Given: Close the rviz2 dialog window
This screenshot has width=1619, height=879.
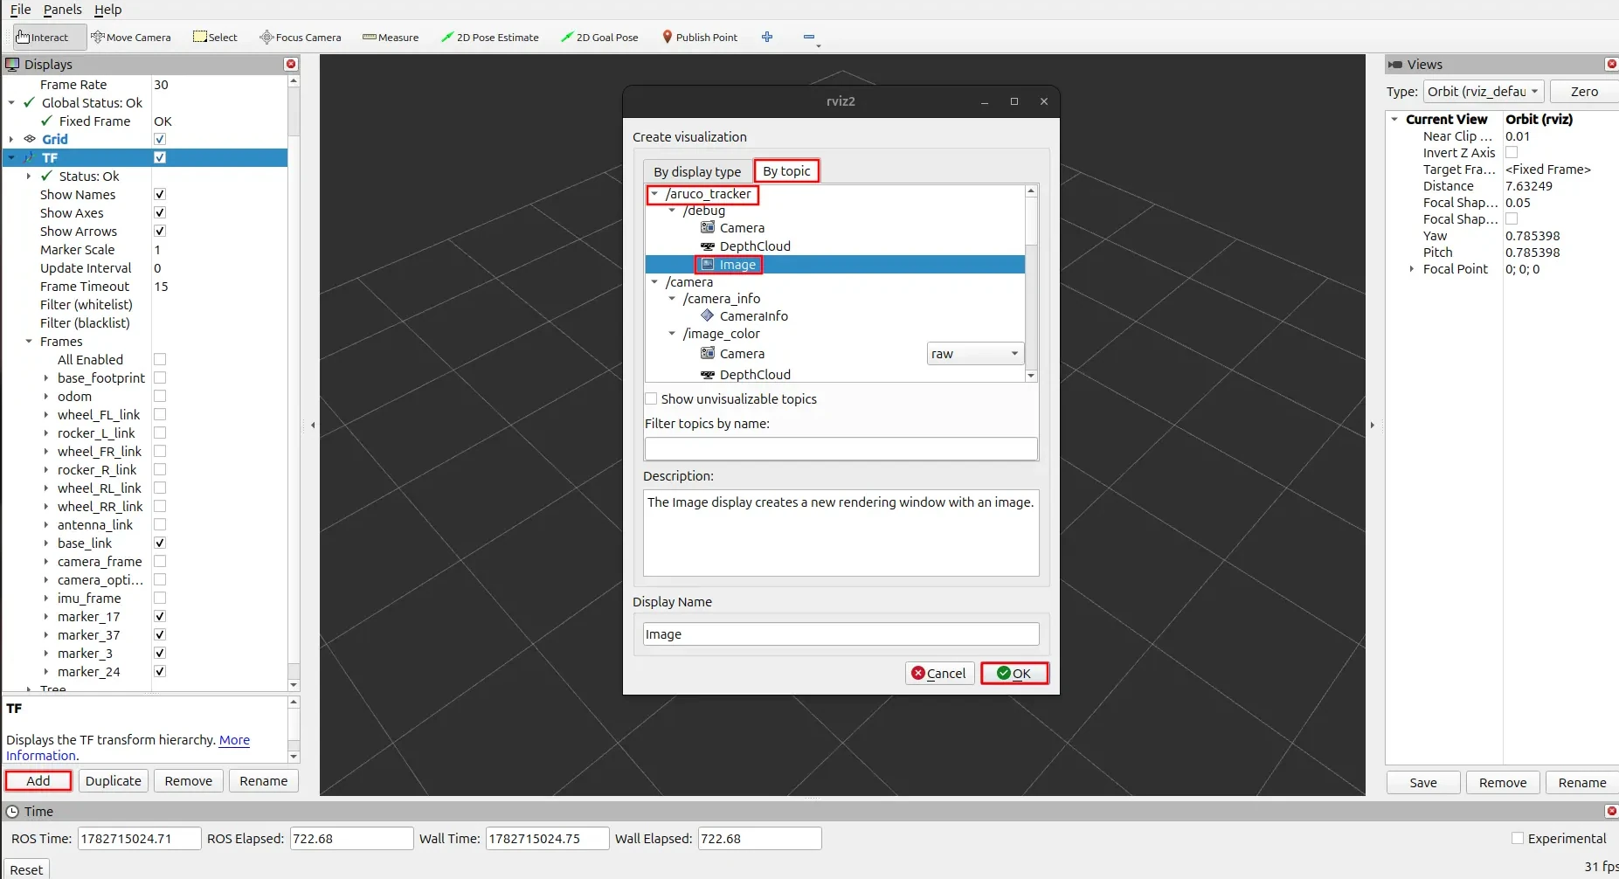Looking at the screenshot, I should [1043, 101].
